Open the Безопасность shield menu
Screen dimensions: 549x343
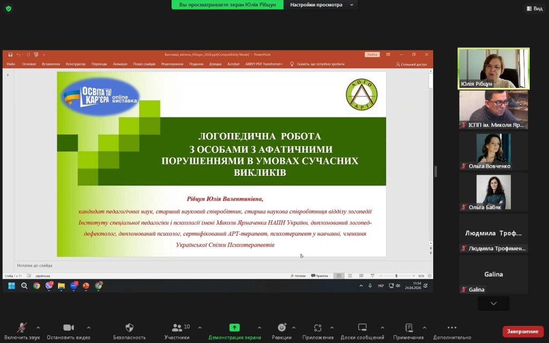[129, 327]
